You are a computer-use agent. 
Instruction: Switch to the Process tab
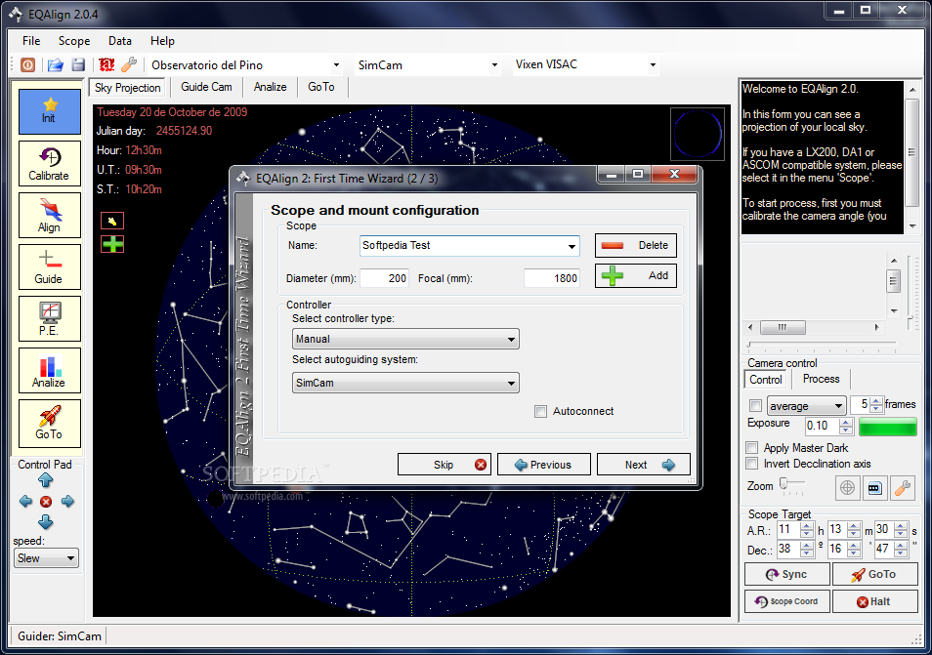(x=821, y=379)
